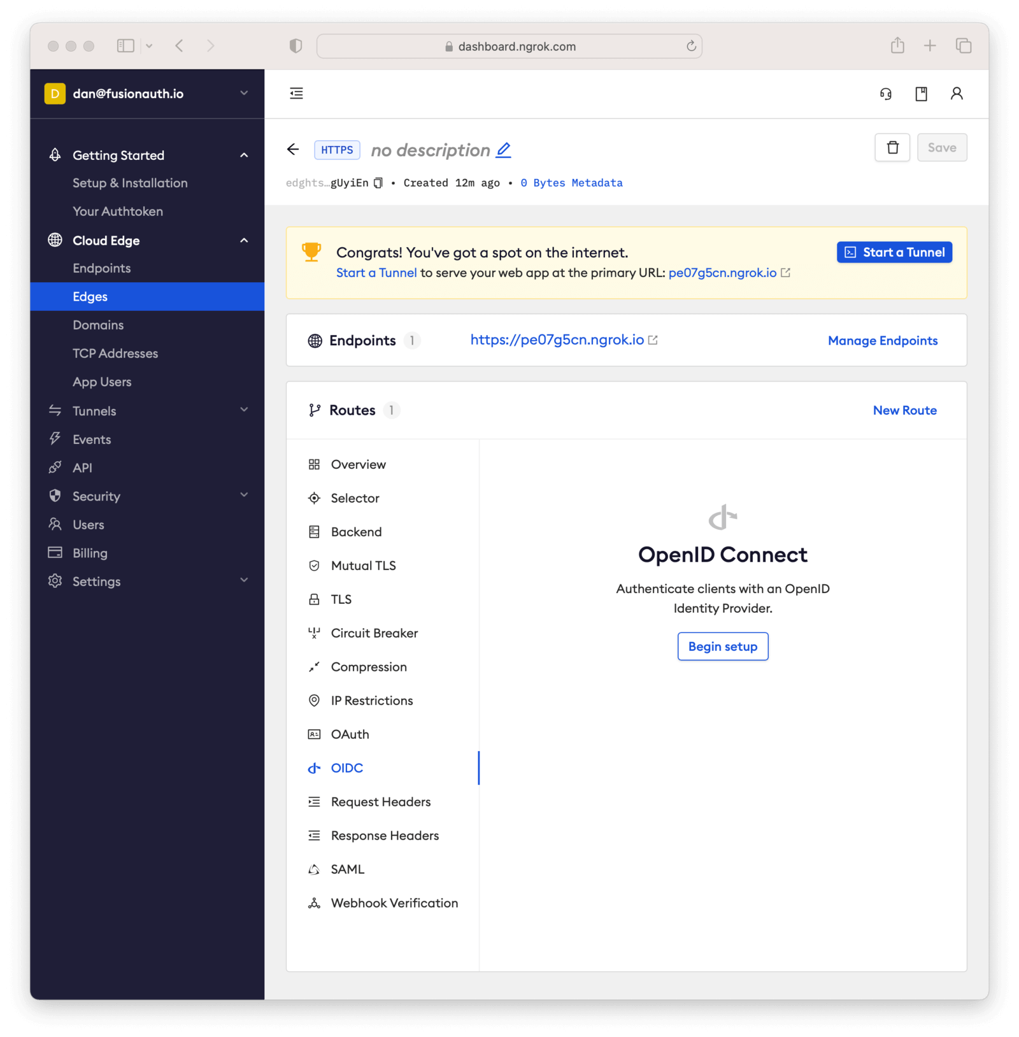Screen dimensions: 1019x1037
Task: Click the Start a Tunnel text link
Action: coord(376,273)
